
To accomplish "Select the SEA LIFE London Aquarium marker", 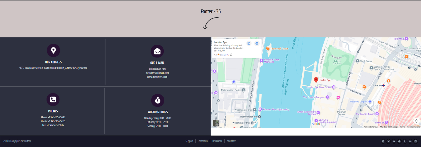I will pyautogui.click(x=316, y=121).
